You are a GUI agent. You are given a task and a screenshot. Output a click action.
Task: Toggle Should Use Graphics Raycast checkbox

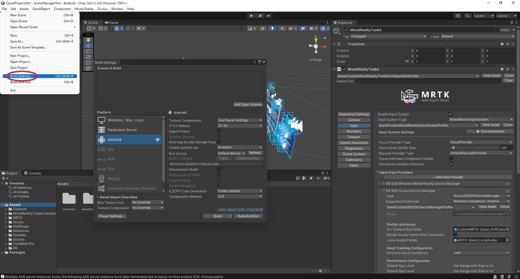(451, 164)
